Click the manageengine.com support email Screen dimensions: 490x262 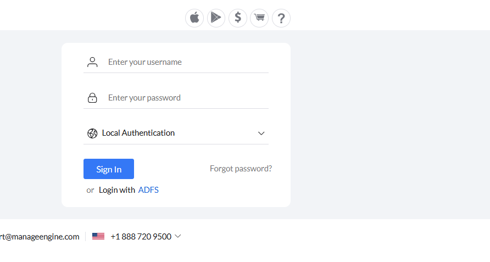point(40,237)
